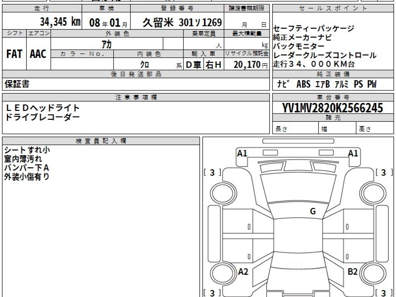
Task: Select the LEDヘッドライト note
Action: pos(43,108)
